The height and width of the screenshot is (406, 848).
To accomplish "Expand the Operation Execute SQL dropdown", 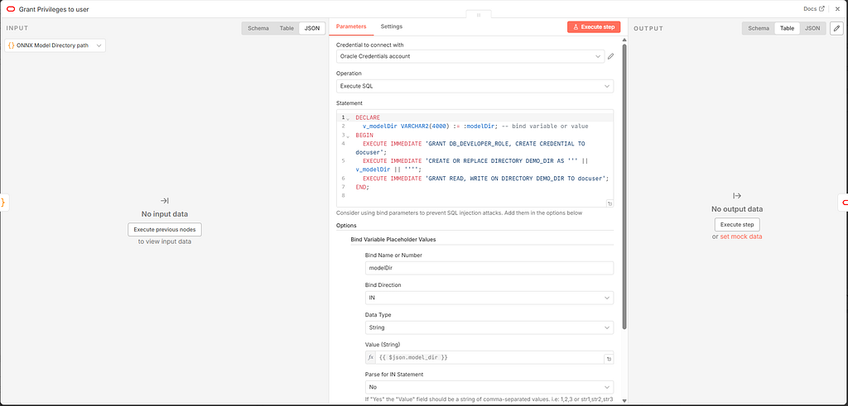I will click(475, 86).
